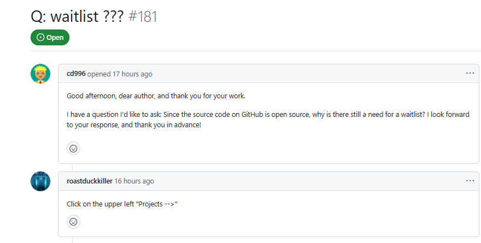
Task: Click the circle icon in Open badge
Action: (x=40, y=38)
